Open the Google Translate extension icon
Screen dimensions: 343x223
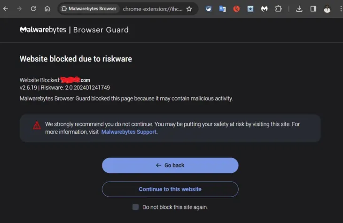[222, 9]
